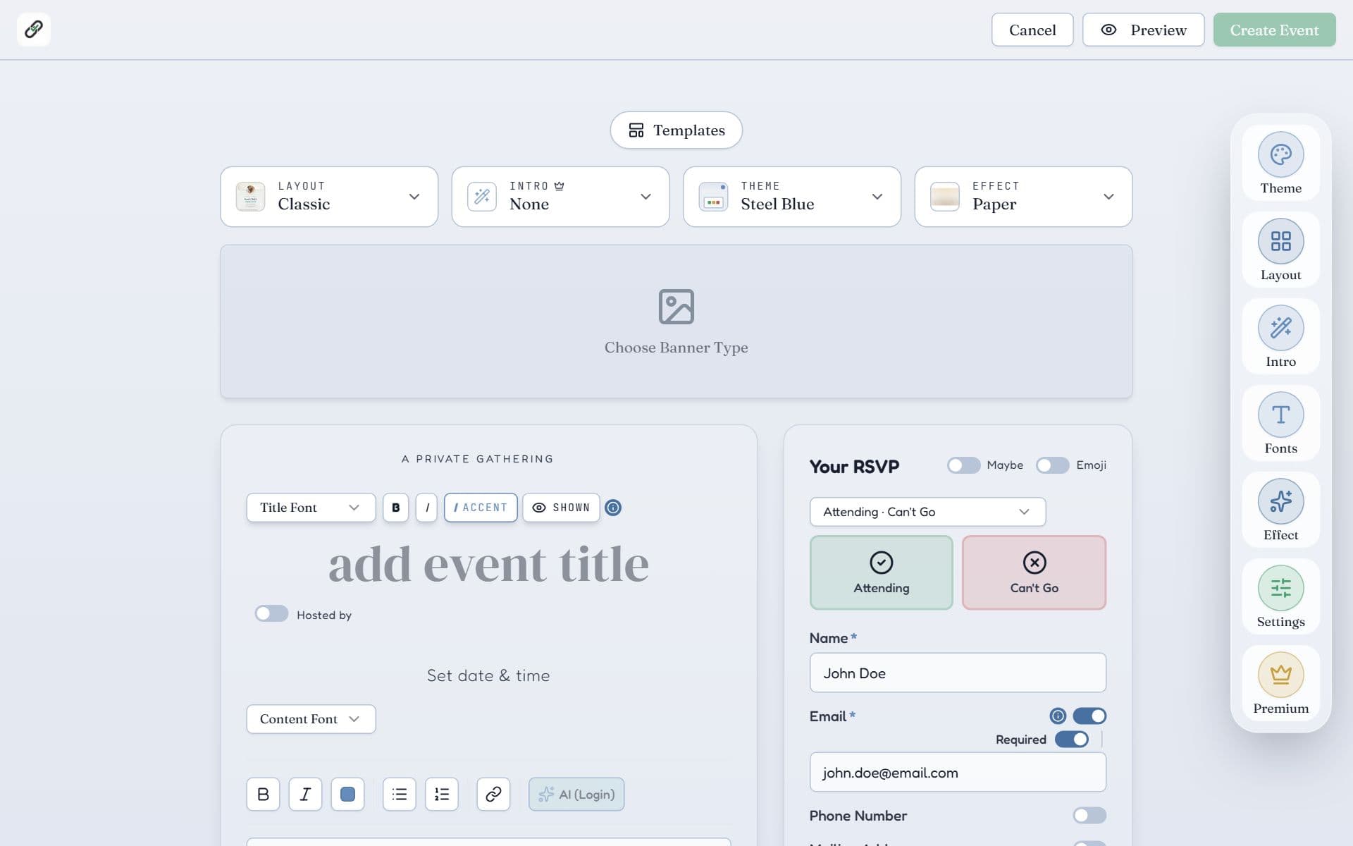Click the Preview button
Image resolution: width=1353 pixels, height=846 pixels.
tap(1143, 30)
